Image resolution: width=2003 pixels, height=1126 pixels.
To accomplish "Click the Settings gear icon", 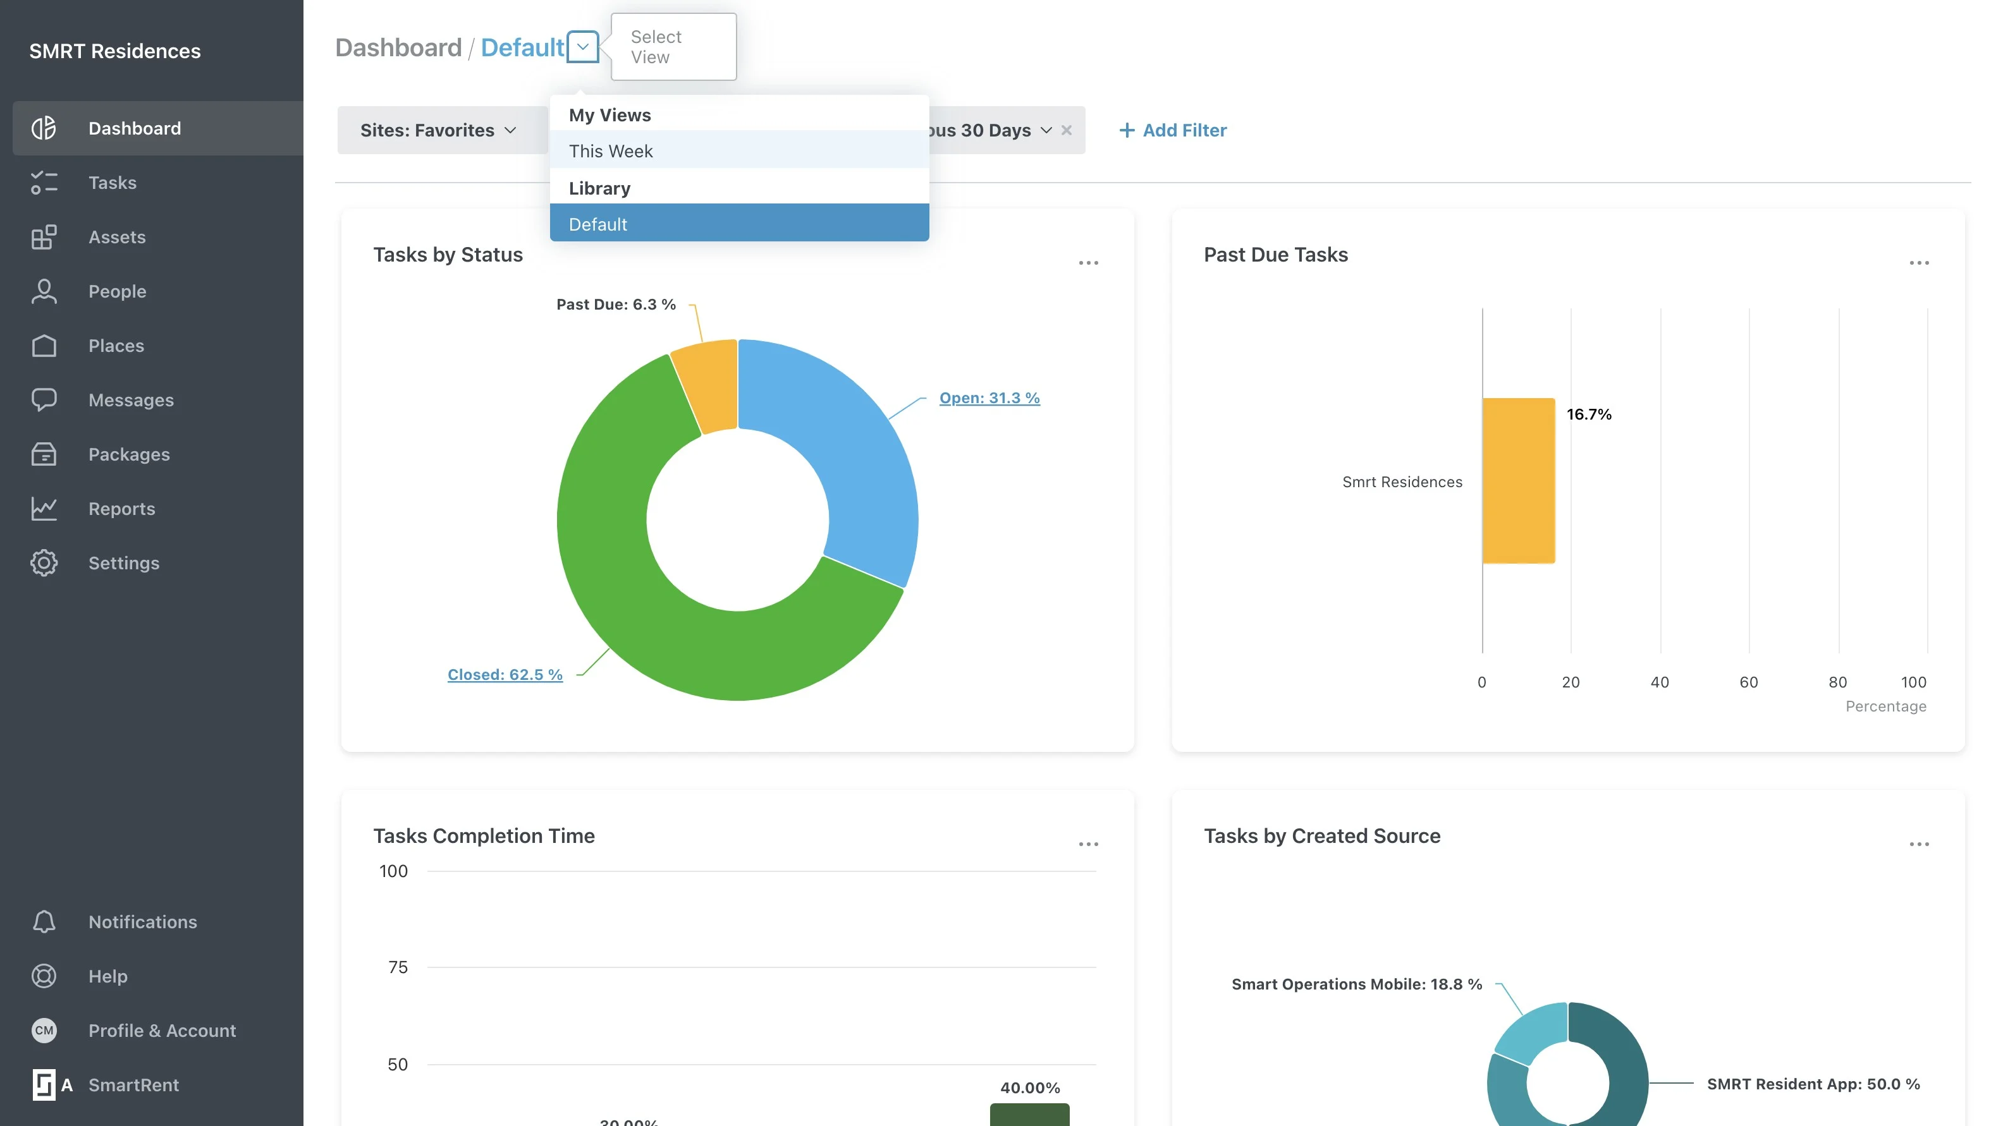I will (44, 562).
